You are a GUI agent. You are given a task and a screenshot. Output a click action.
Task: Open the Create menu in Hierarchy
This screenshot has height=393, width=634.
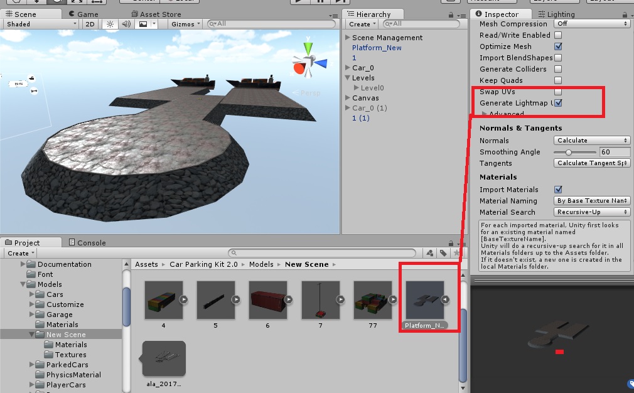pos(360,24)
